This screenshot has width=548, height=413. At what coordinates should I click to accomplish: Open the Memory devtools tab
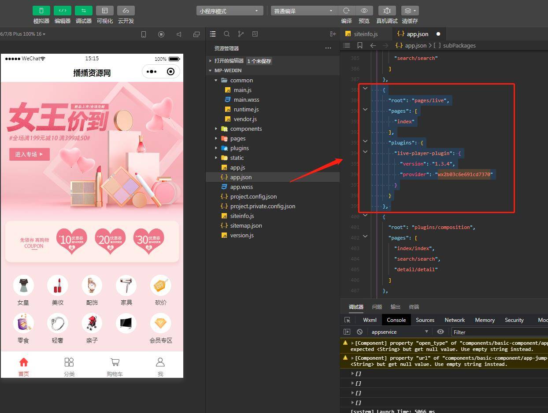pos(485,320)
